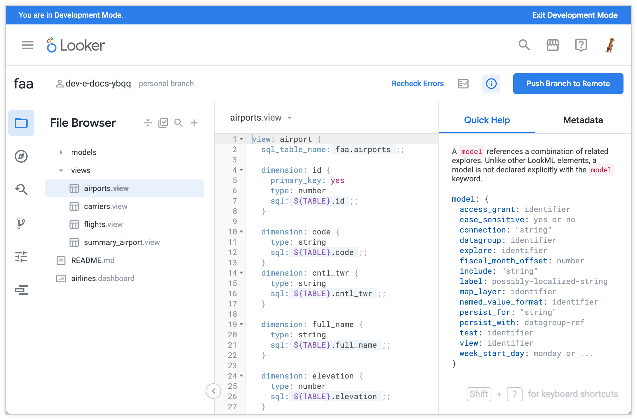
Task: Collapse the File Browser side panel arrow
Action: pos(213,391)
